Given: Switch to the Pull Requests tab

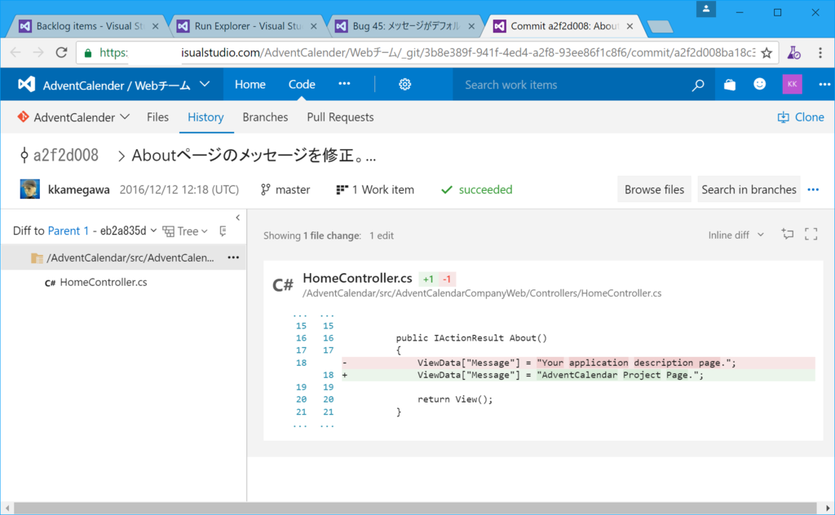Looking at the screenshot, I should [340, 117].
